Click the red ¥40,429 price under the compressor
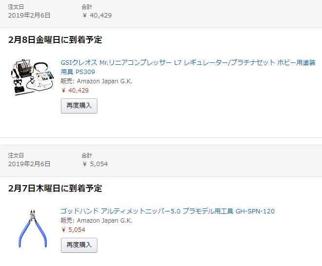 pos(75,91)
